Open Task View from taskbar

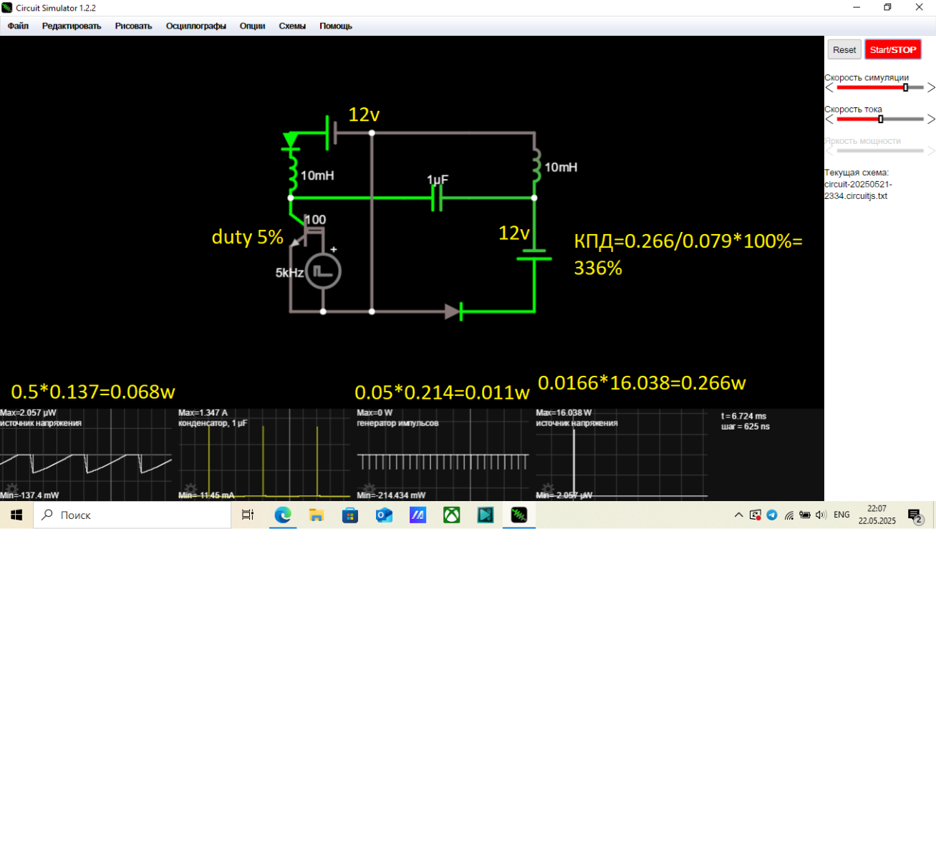click(248, 515)
